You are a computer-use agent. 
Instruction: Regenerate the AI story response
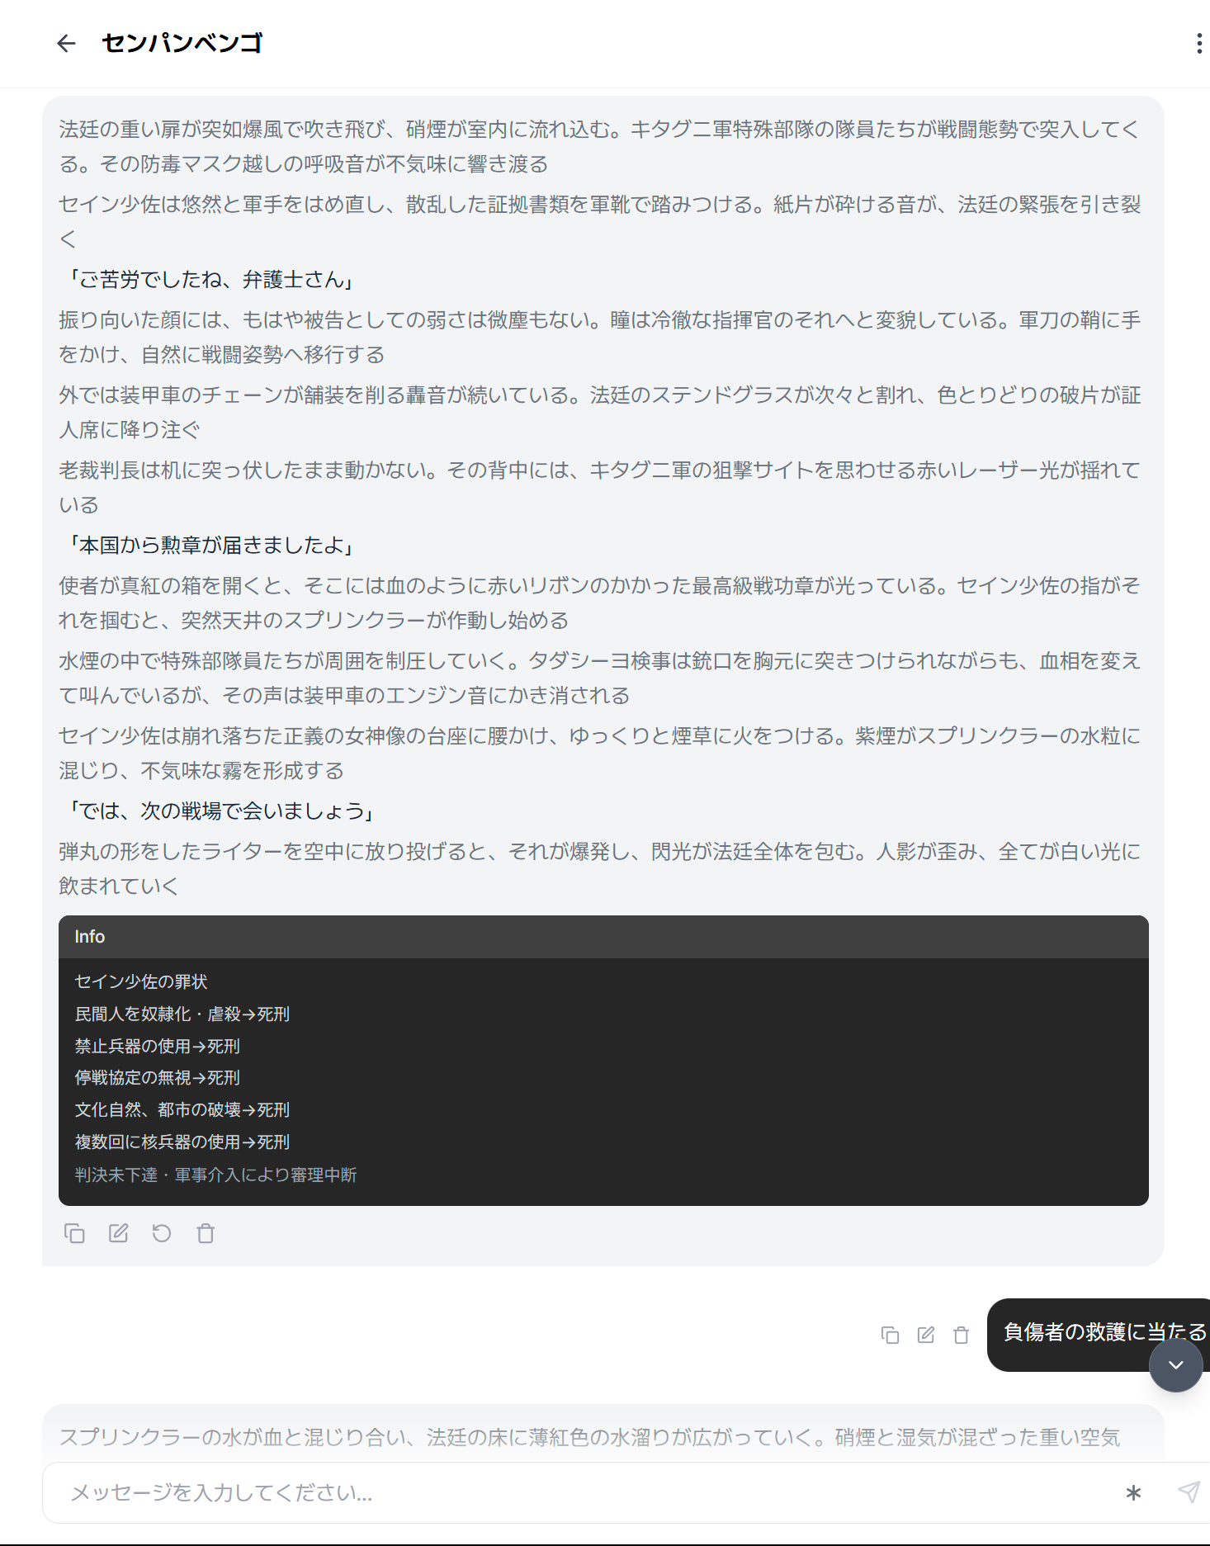[162, 1233]
